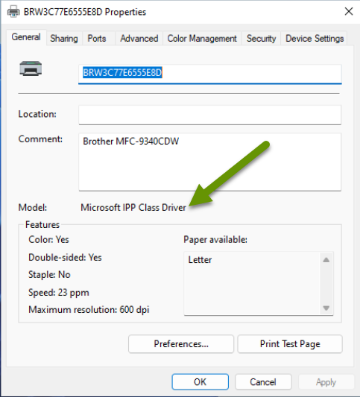Go to the Advanced tab
The image size is (360, 397).
pyautogui.click(x=139, y=39)
